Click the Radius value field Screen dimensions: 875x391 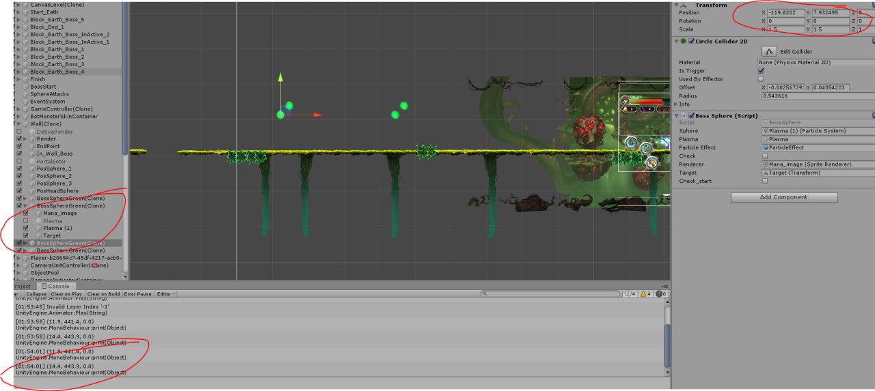pos(818,96)
